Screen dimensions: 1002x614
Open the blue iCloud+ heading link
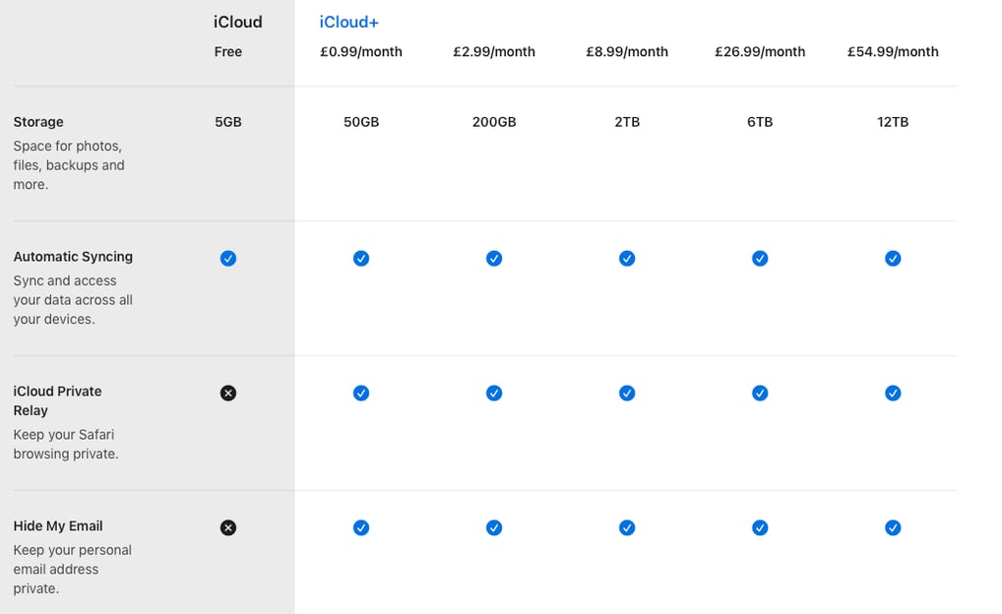pos(348,23)
